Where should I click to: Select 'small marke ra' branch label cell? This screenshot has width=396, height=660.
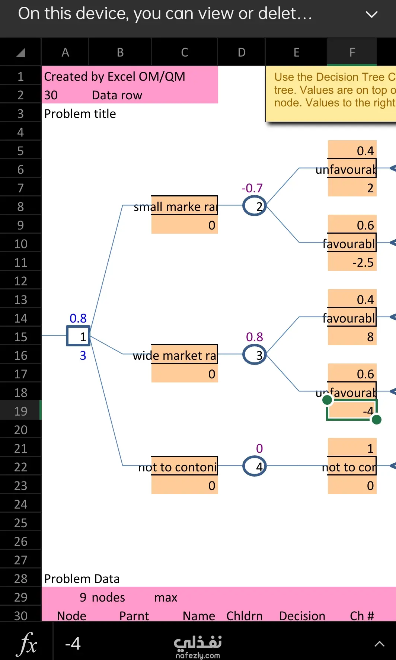(x=184, y=206)
